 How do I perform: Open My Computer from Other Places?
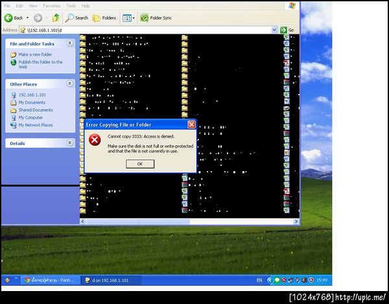pyautogui.click(x=30, y=117)
